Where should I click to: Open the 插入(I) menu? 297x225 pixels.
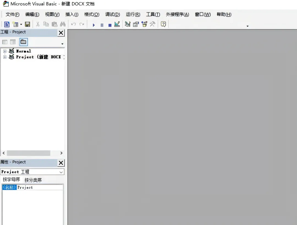(72, 14)
